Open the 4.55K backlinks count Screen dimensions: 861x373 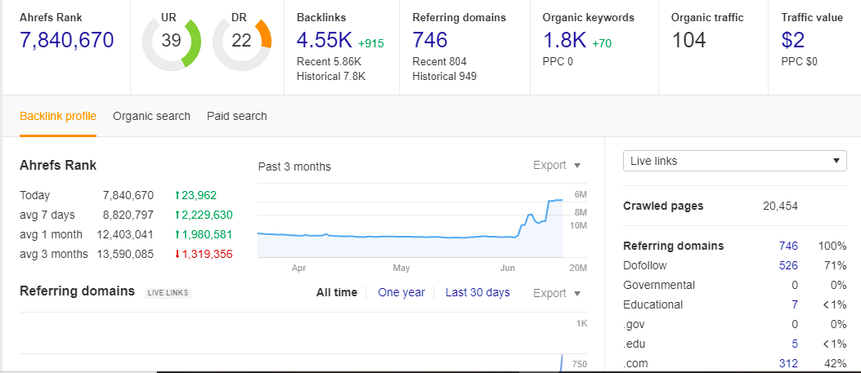pos(324,40)
